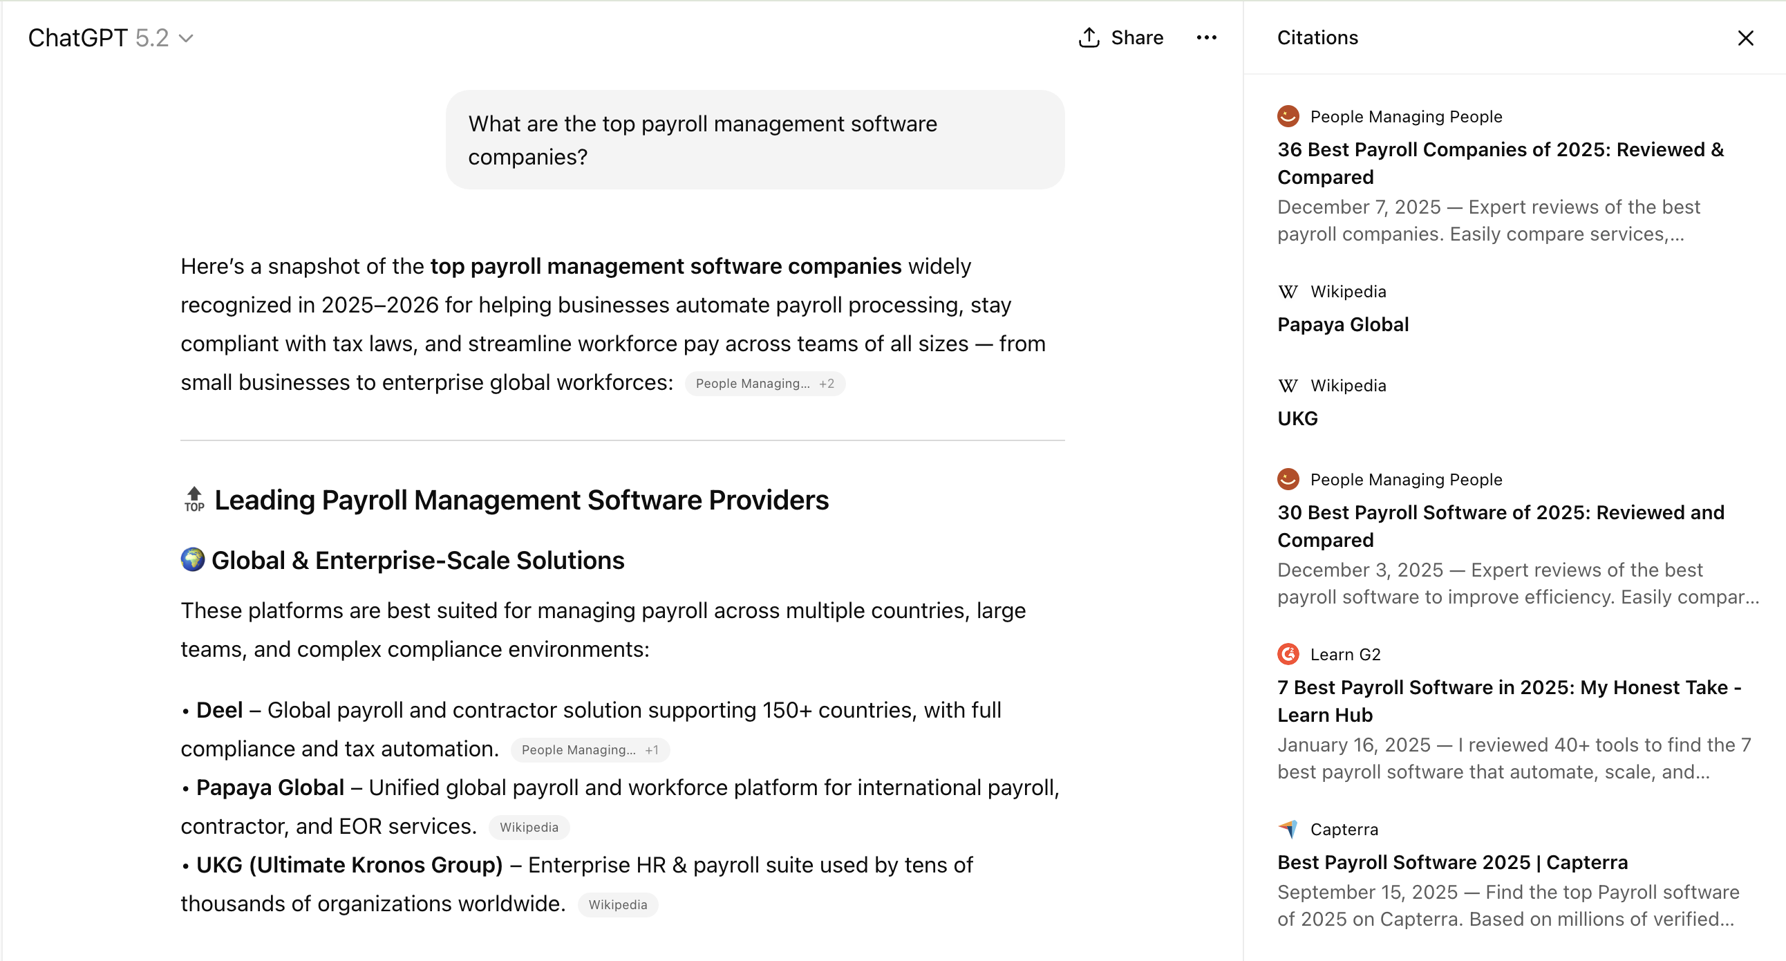Click the People Managing People favicon at top
The height and width of the screenshot is (961, 1786).
[1288, 116]
